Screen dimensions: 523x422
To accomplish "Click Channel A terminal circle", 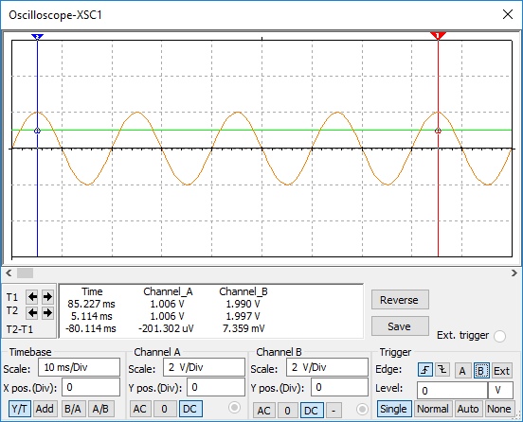I will (x=234, y=407).
